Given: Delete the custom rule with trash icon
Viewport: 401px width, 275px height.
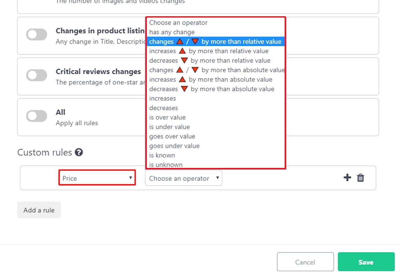Looking at the screenshot, I should [361, 178].
